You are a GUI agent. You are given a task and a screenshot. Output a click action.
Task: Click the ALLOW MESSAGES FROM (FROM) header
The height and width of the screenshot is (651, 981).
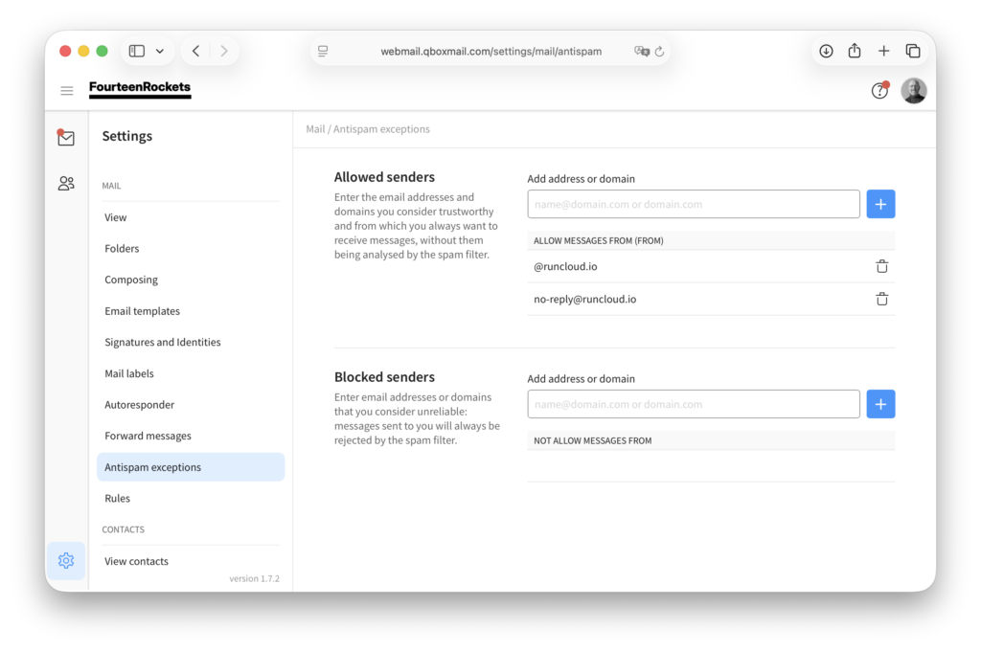[599, 240]
